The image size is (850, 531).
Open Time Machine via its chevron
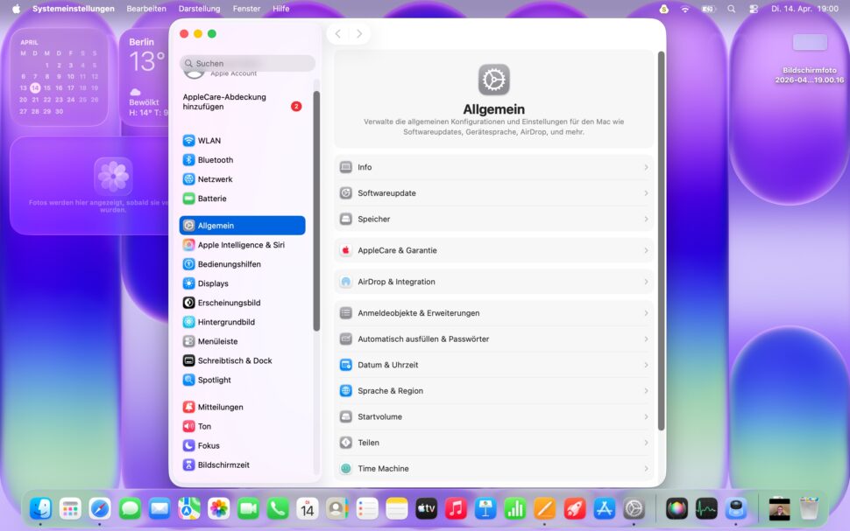[x=647, y=468]
